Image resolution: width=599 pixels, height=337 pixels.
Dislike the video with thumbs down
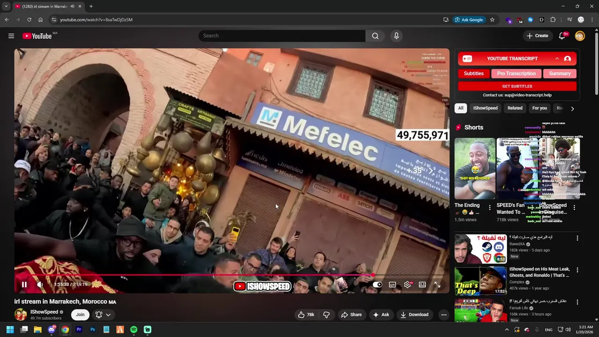tap(327, 315)
